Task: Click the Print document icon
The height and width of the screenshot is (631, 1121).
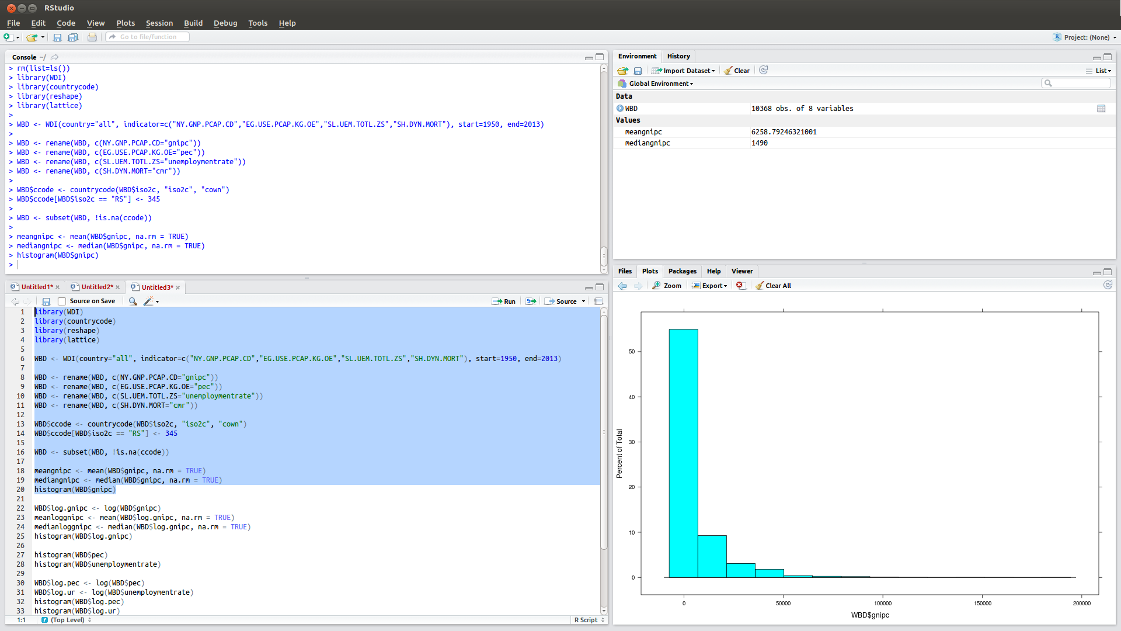Action: tap(92, 37)
